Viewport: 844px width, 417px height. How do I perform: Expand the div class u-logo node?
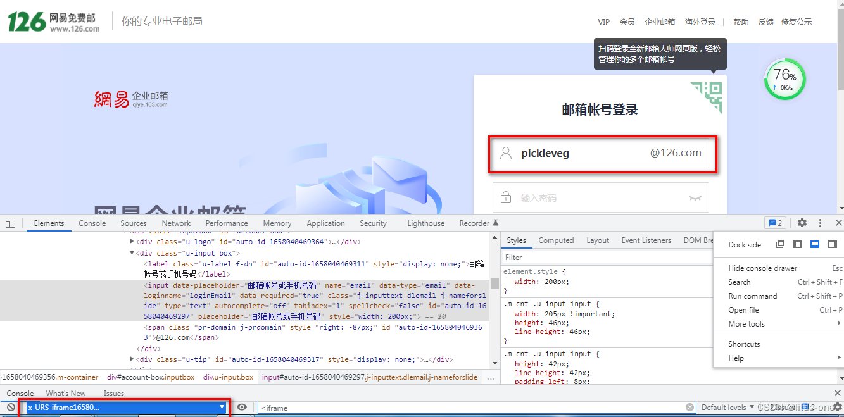point(132,242)
